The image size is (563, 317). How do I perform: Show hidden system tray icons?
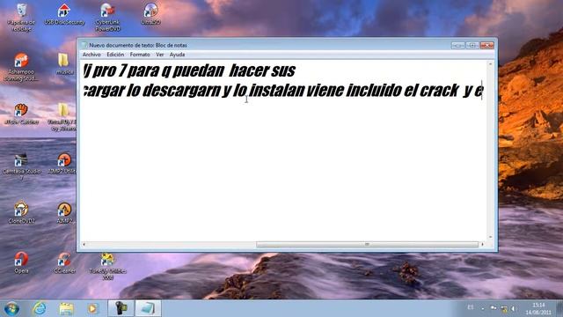click(483, 308)
